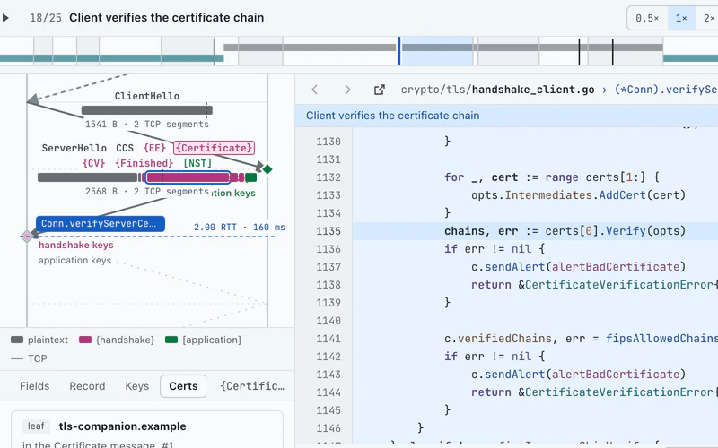Click line number 1135 in gutter
Viewport: 718px width, 448px height.
click(x=328, y=231)
